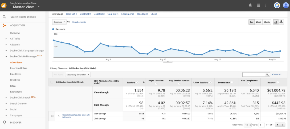
Task: Click the table search input field
Action: (253, 75)
